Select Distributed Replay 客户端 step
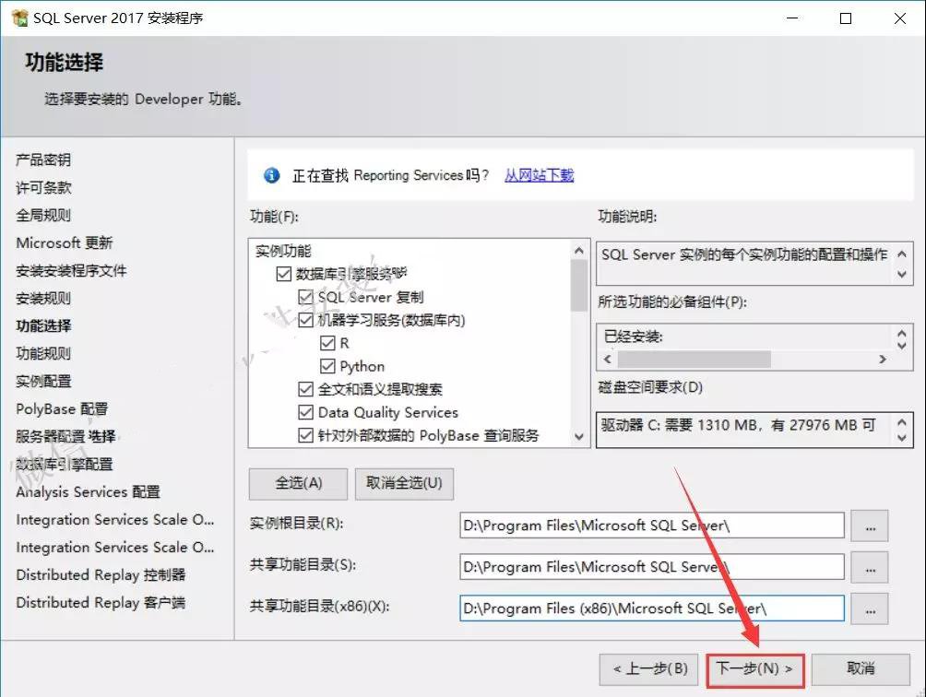The width and height of the screenshot is (926, 697). click(x=101, y=603)
